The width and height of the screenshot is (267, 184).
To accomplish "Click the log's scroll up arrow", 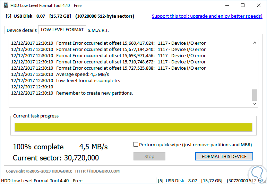I will pos(255,43).
